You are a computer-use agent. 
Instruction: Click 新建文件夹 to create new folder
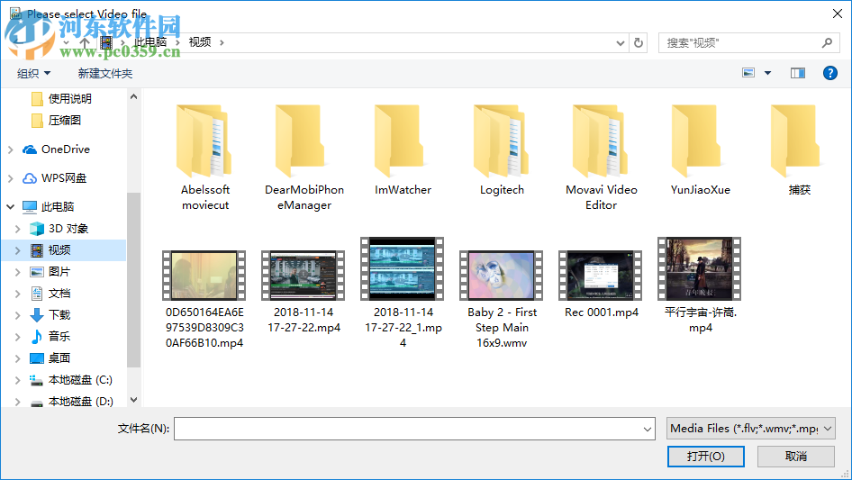click(104, 73)
